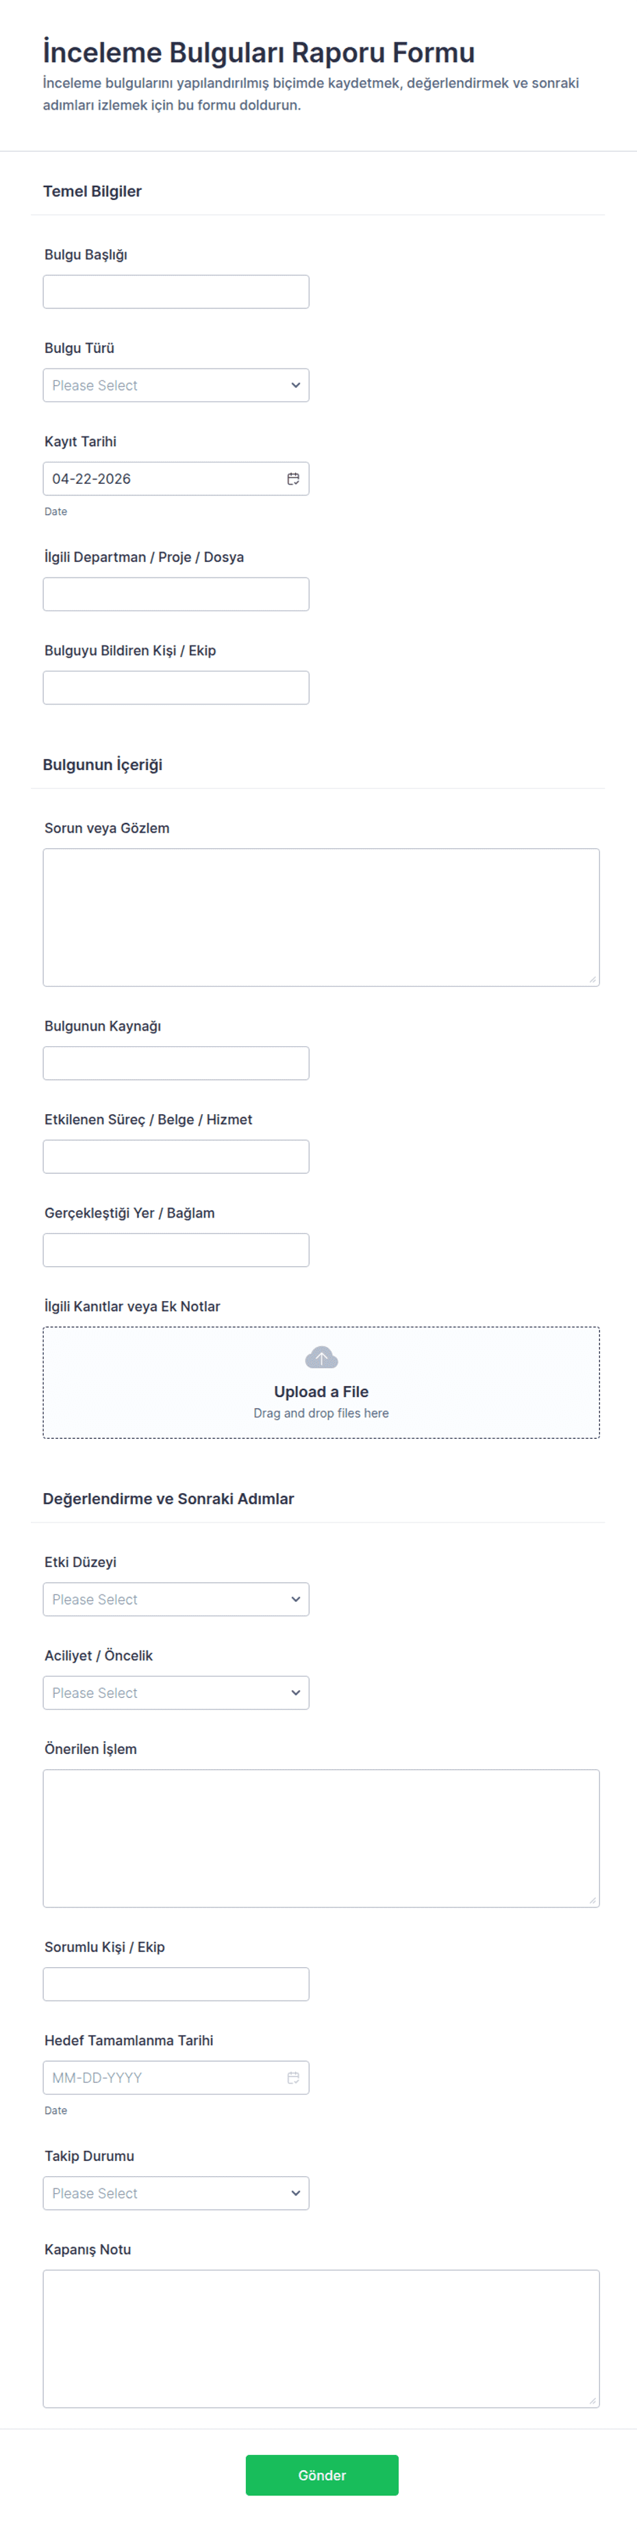Focus the Bulgu Başlığı text field
This screenshot has height=2529, width=637.
176,292
